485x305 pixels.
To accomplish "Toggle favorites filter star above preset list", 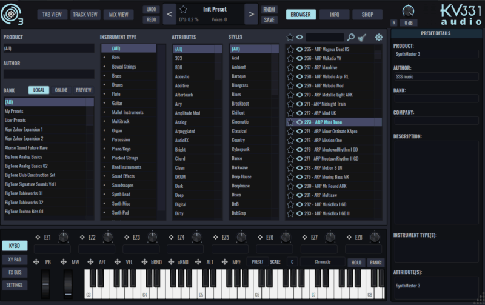I will tap(290, 37).
